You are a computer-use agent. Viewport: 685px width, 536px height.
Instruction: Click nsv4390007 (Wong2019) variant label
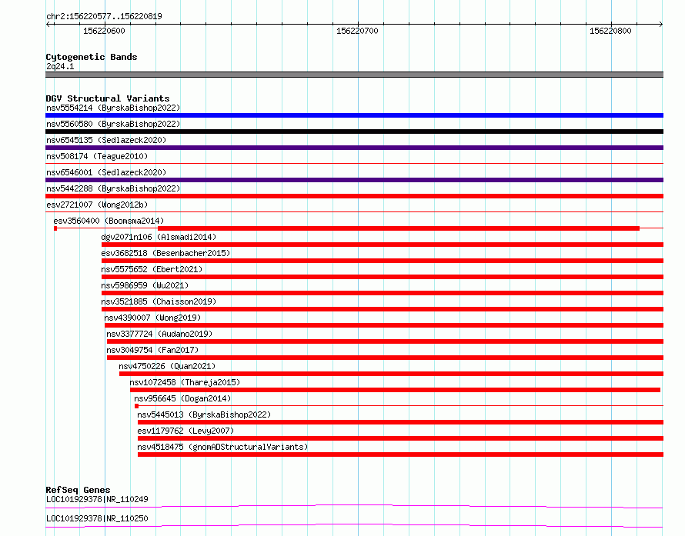[x=152, y=318]
